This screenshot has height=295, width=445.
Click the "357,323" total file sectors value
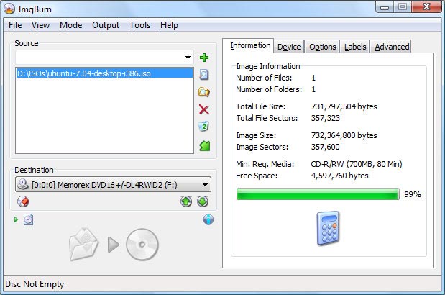[x=325, y=118]
